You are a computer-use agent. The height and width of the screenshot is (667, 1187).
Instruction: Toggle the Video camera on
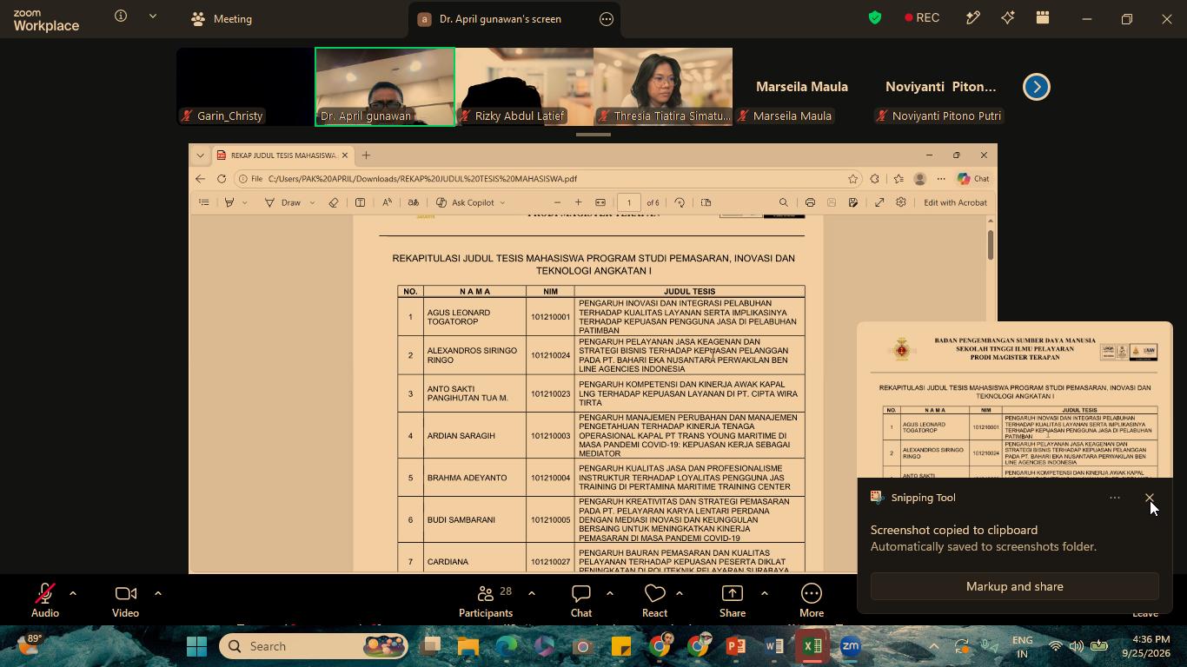(x=125, y=601)
